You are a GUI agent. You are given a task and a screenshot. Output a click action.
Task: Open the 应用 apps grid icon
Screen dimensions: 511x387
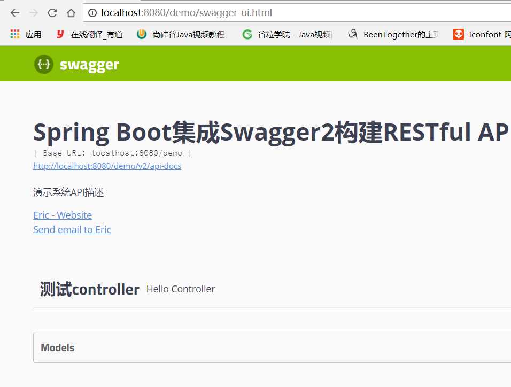[15, 34]
